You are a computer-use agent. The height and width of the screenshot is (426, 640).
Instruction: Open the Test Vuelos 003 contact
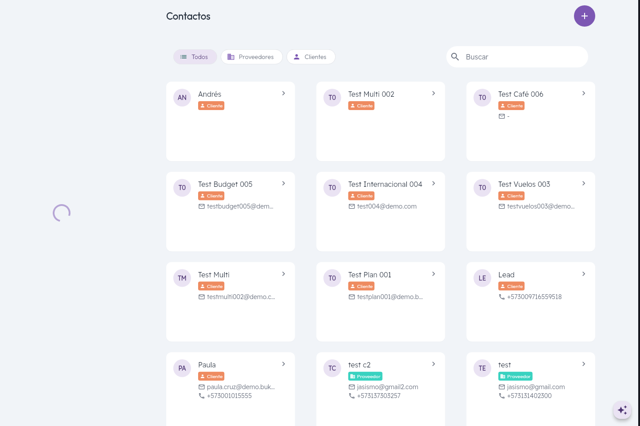524,184
